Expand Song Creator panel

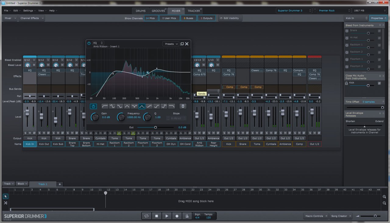pos(341,216)
